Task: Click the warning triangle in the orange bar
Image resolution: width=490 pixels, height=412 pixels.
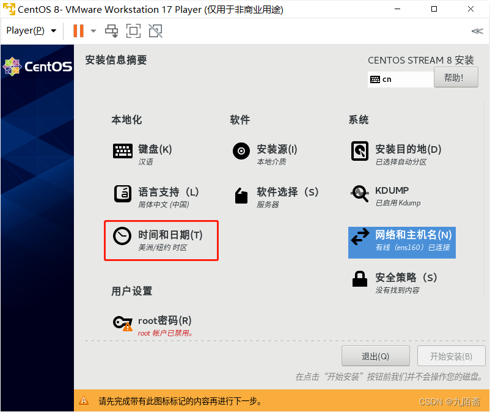Action: [x=84, y=400]
